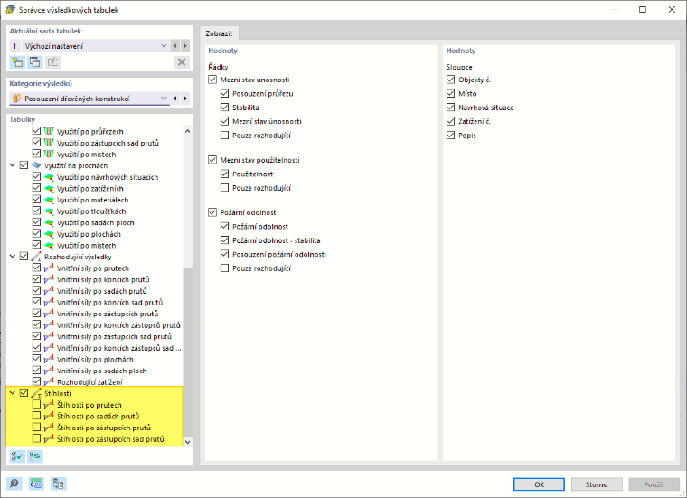Click the Vnitřní síly po plochách icon
The width and height of the screenshot is (687, 498).
coord(49,359)
